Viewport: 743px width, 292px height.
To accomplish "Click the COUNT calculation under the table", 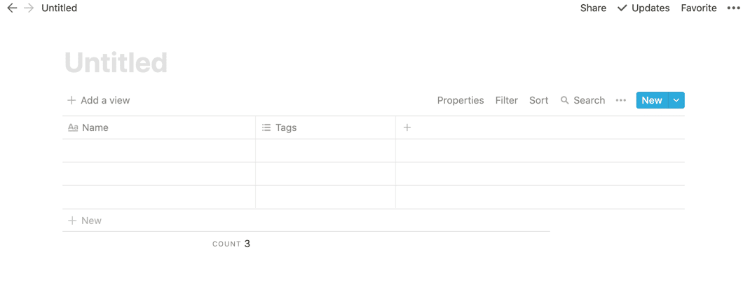I will 231,244.
